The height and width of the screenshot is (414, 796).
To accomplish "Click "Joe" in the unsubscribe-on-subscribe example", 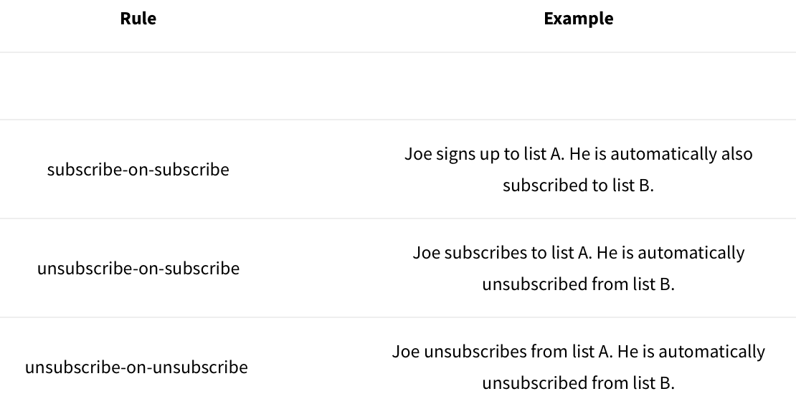I will [426, 253].
